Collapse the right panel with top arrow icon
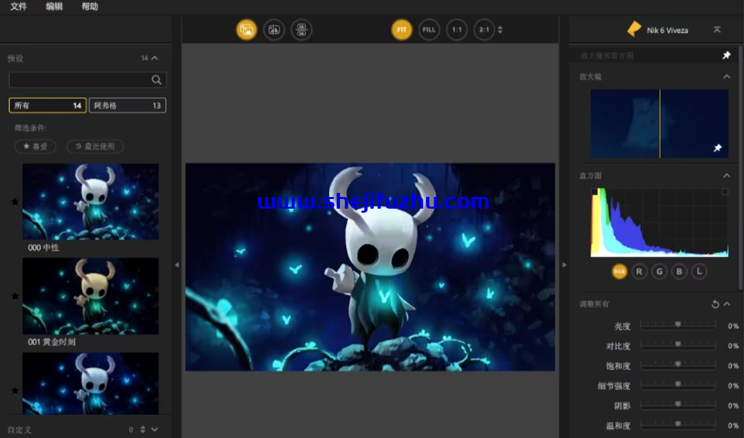This screenshot has width=744, height=438. 717,30
